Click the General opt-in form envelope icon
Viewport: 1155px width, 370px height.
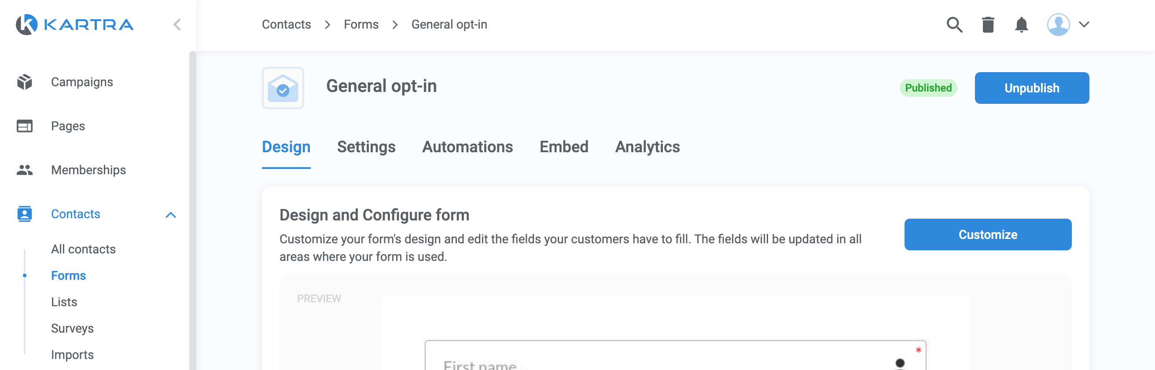click(283, 88)
